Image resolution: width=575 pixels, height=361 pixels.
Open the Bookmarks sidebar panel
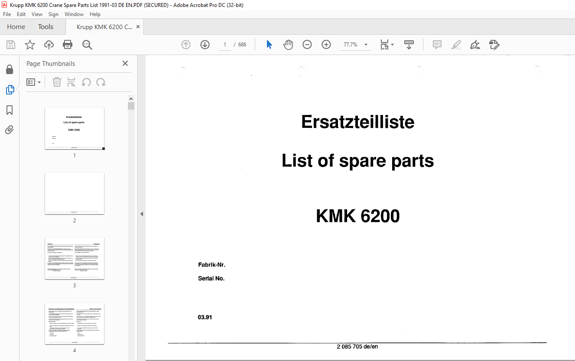point(10,110)
